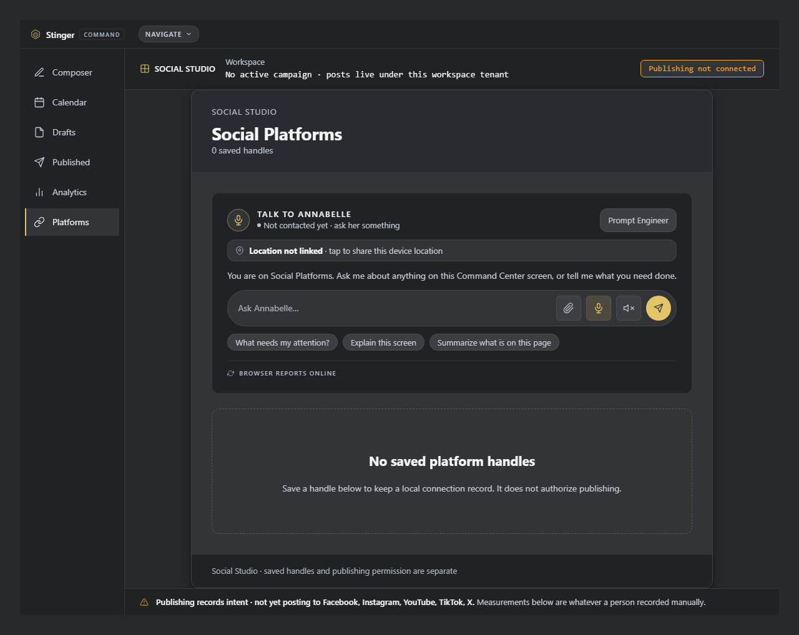This screenshot has width=799, height=635.
Task: Open the Analytics section
Action: tap(72, 192)
